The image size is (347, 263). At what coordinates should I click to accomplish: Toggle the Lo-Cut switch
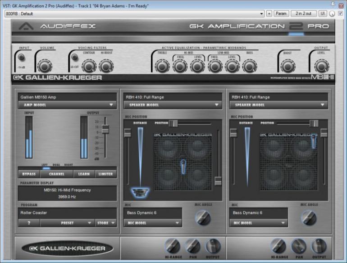(75, 57)
